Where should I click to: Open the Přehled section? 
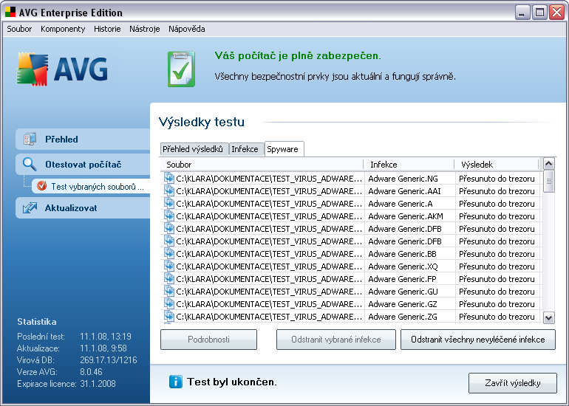point(83,140)
